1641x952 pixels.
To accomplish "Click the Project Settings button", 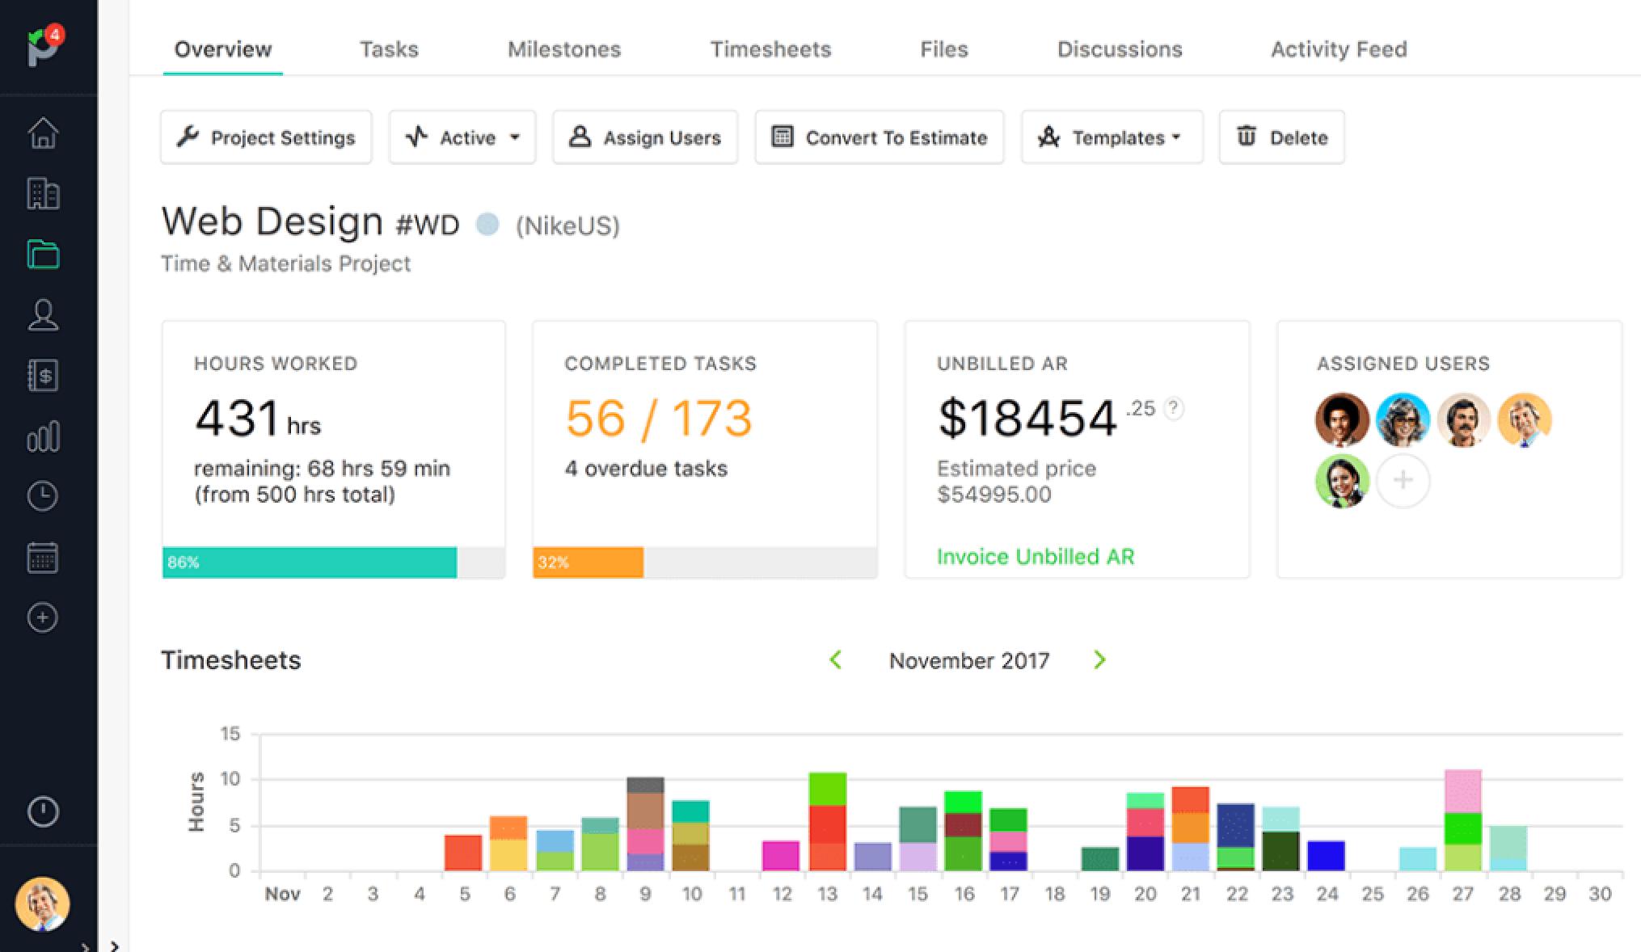I will (266, 137).
